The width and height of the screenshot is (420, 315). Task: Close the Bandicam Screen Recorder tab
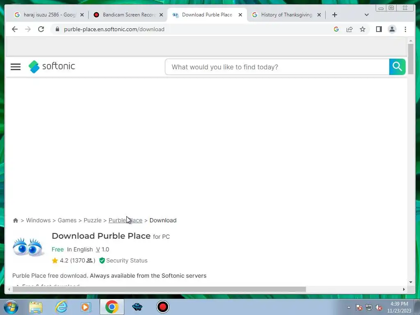pos(161,15)
